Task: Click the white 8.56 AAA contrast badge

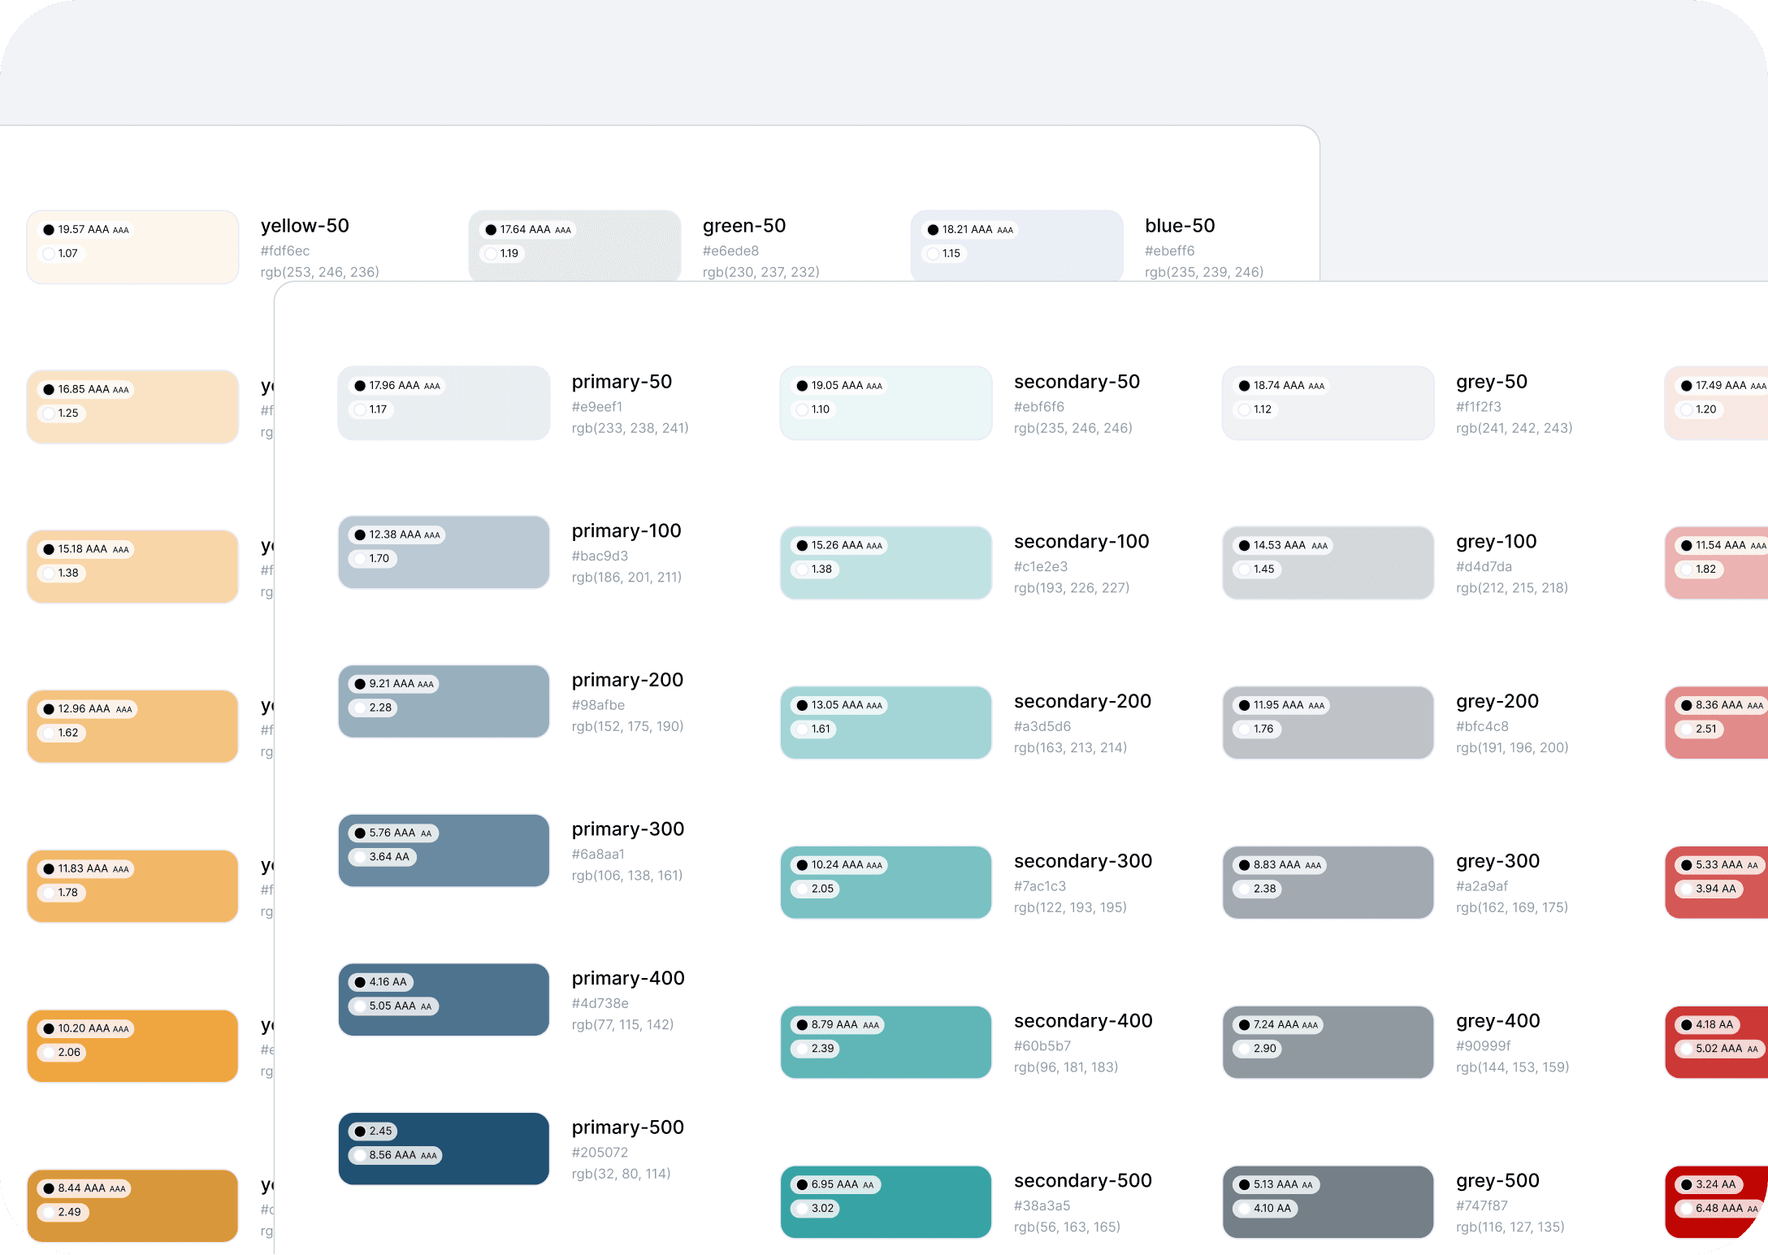Action: pos(396,1155)
